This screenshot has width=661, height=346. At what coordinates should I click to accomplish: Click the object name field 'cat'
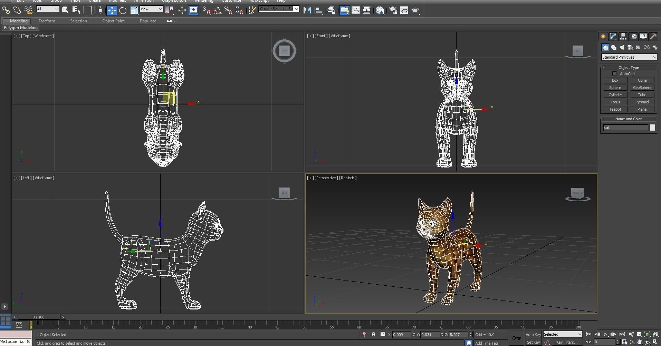(626, 128)
